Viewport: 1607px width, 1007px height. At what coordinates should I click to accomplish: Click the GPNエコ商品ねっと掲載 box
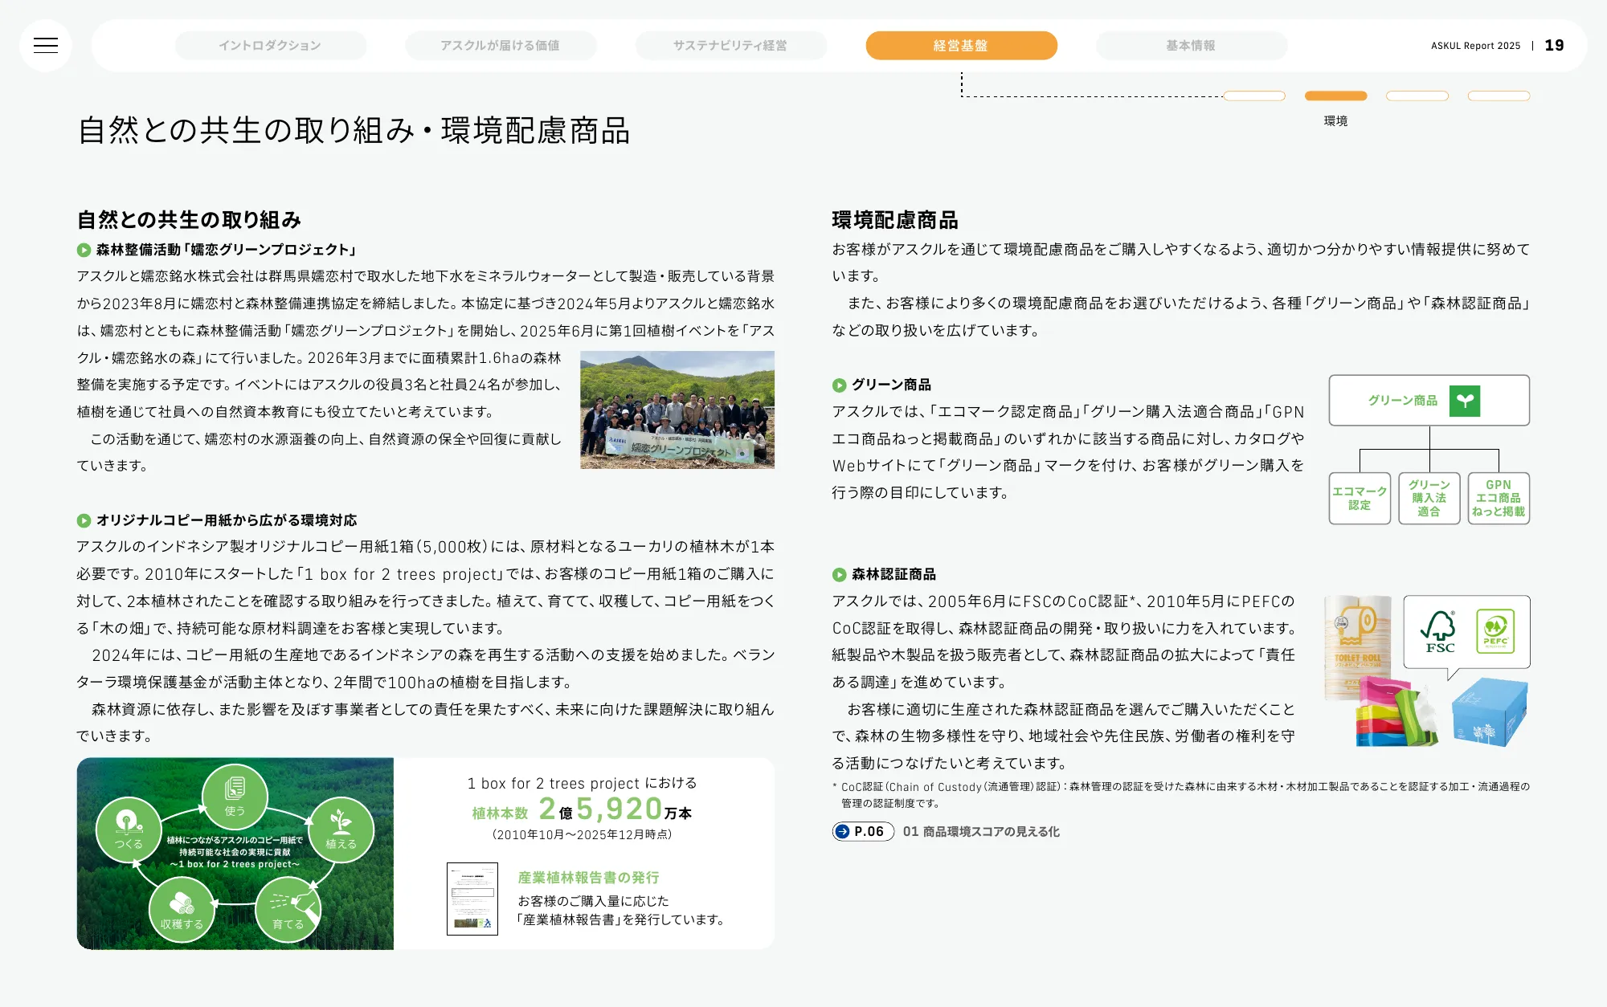click(x=1499, y=499)
